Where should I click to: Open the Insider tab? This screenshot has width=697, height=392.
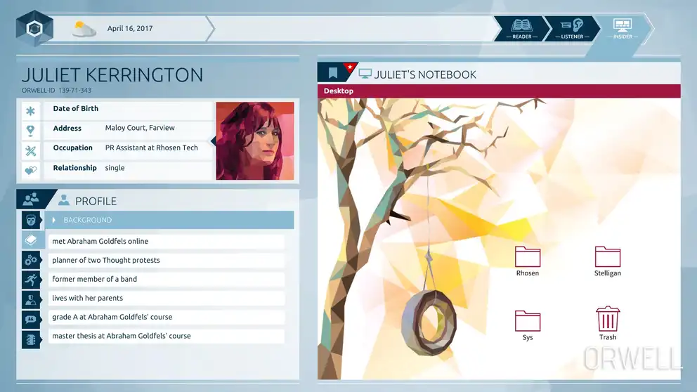(x=623, y=28)
